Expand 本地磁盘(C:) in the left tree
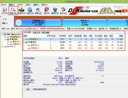The height and width of the screenshot is (98, 128). [x=5, y=37]
